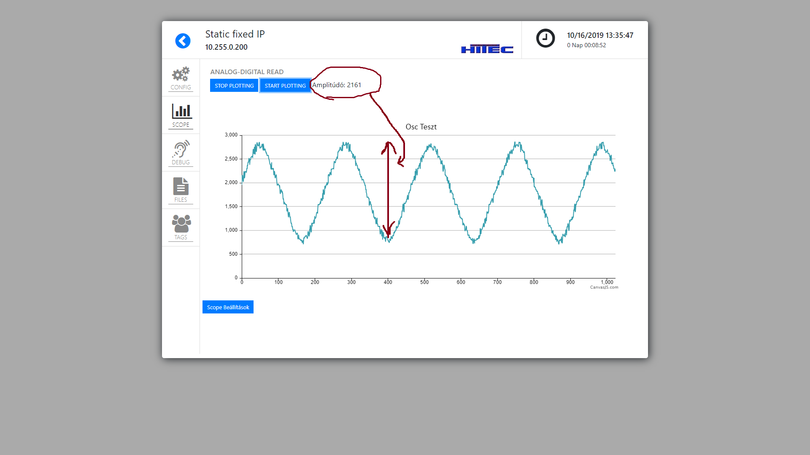Viewport: 810px width, 455px height.
Task: Open the CONFIG gears icon
Action: click(181, 74)
